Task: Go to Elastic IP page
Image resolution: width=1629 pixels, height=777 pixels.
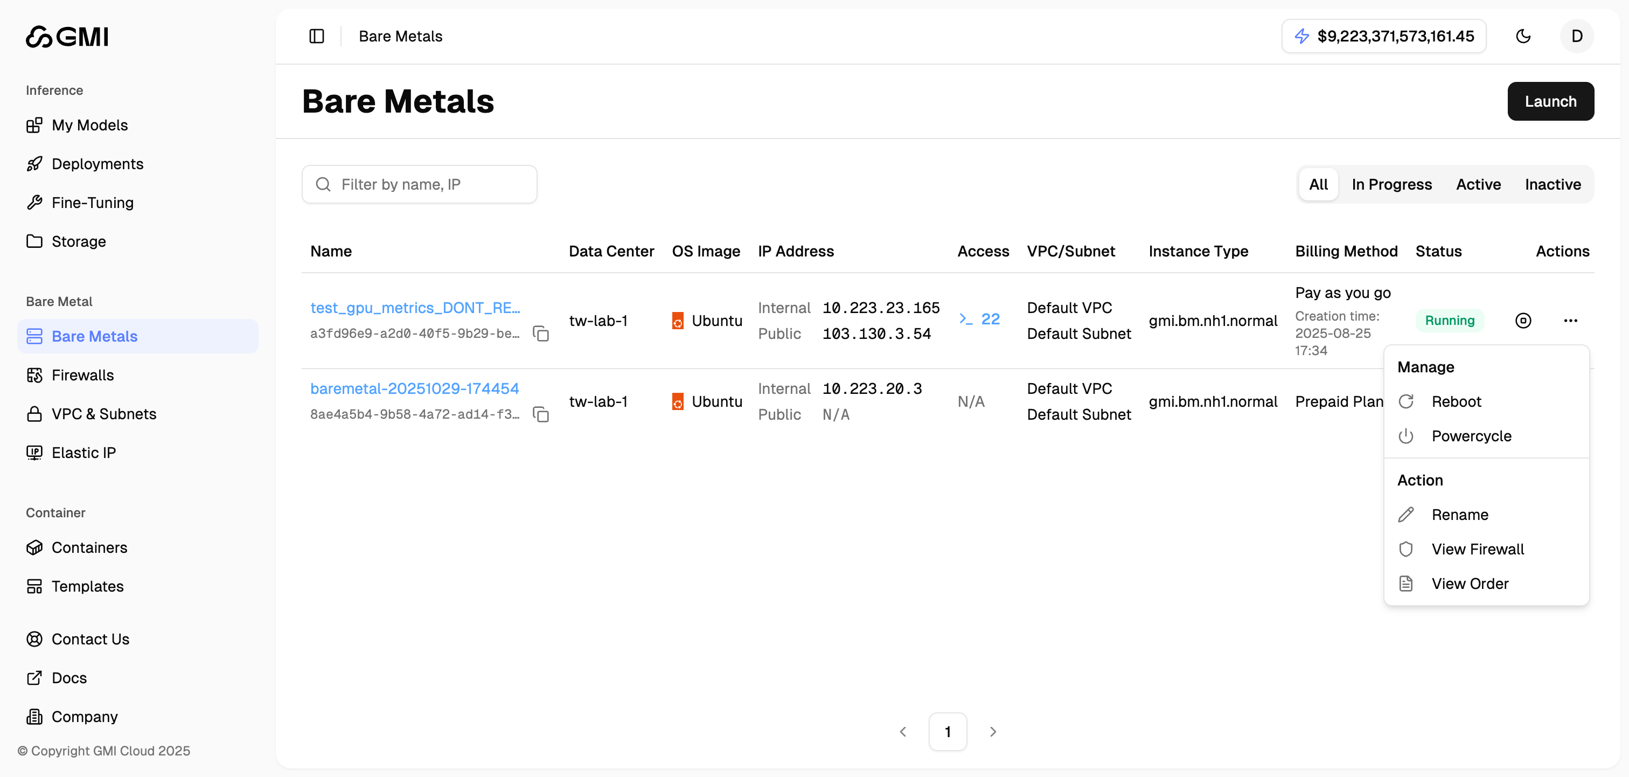Action: (83, 453)
